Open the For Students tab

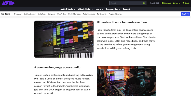[102, 14]
